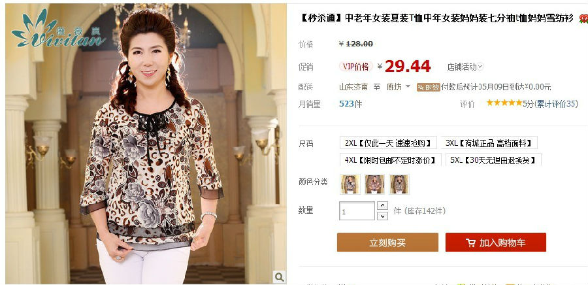Image resolution: width=588 pixels, height=285 pixels.
Task: Click the brown delivery time badge
Action: (428, 88)
